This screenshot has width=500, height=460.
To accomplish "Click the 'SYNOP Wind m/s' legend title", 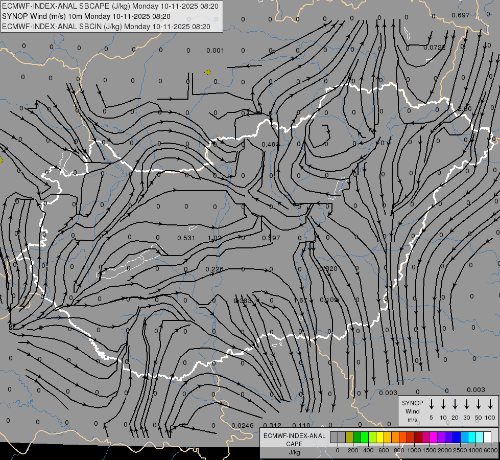I will [412, 411].
